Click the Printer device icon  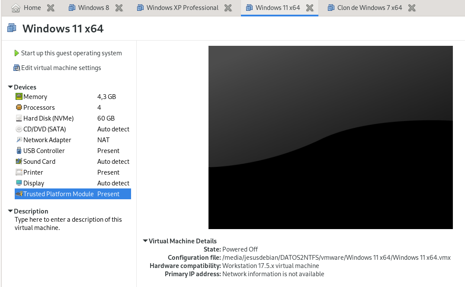(x=19, y=172)
